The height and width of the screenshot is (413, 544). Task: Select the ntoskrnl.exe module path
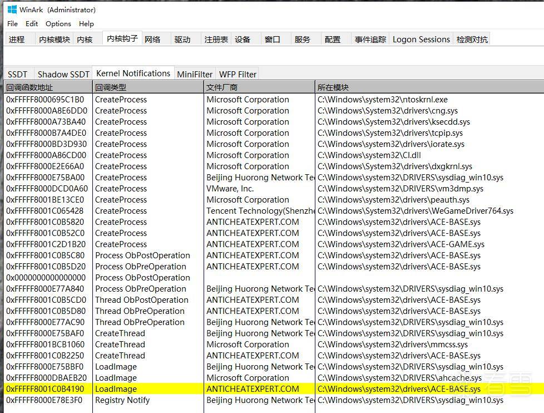[x=382, y=100]
